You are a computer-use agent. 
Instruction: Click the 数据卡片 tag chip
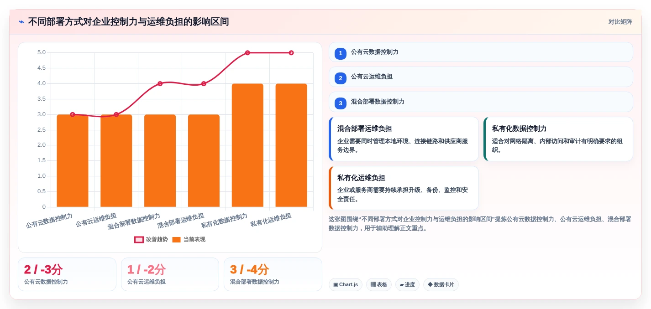[x=441, y=285]
